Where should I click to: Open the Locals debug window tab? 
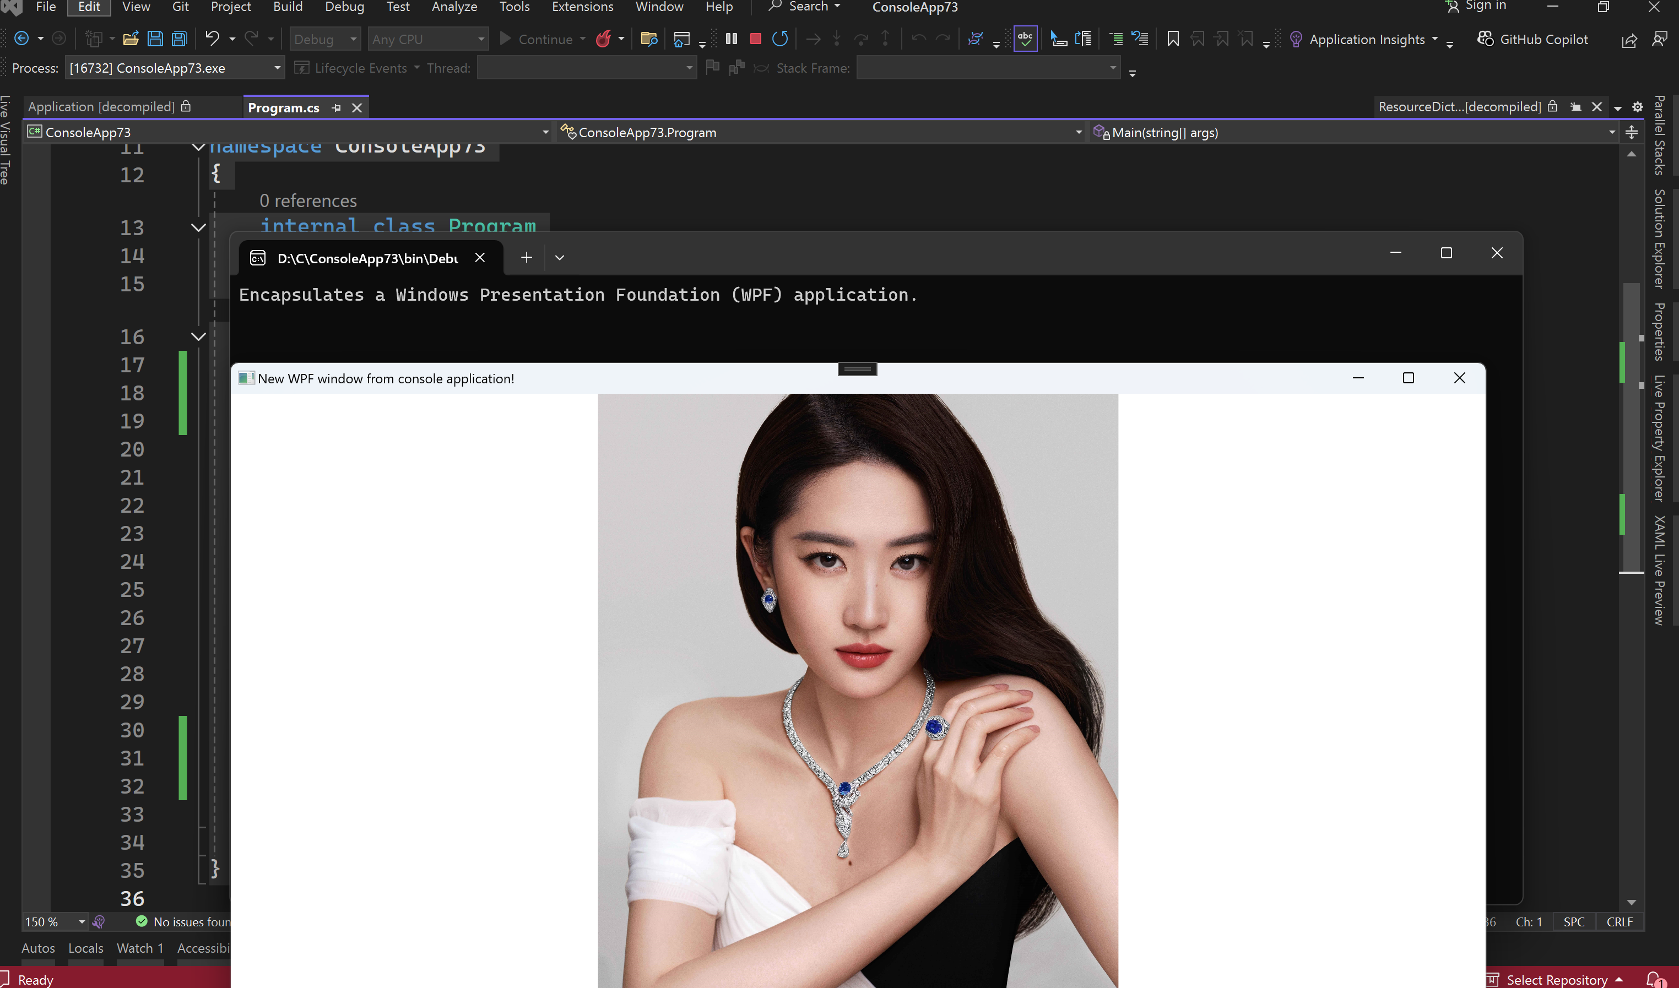(x=85, y=948)
